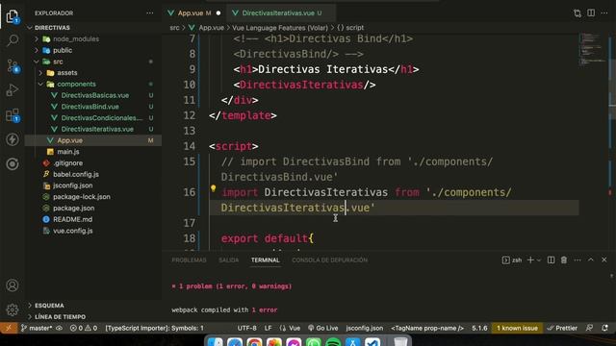Open the Explorer view in activity bar
Image resolution: width=616 pixels, height=346 pixels.
(13, 17)
